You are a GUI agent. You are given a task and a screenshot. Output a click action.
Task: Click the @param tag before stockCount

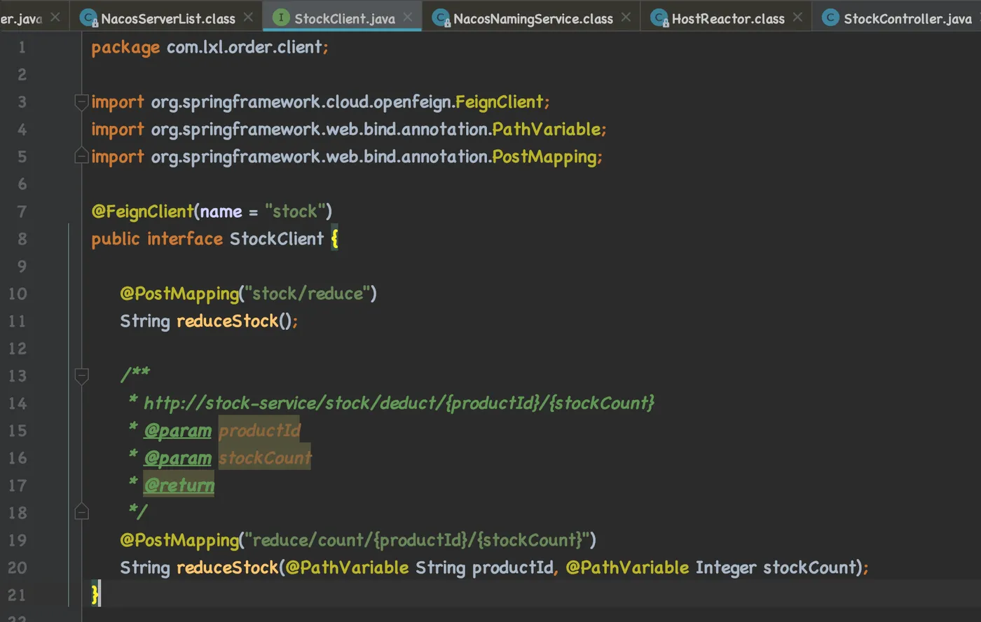177,458
